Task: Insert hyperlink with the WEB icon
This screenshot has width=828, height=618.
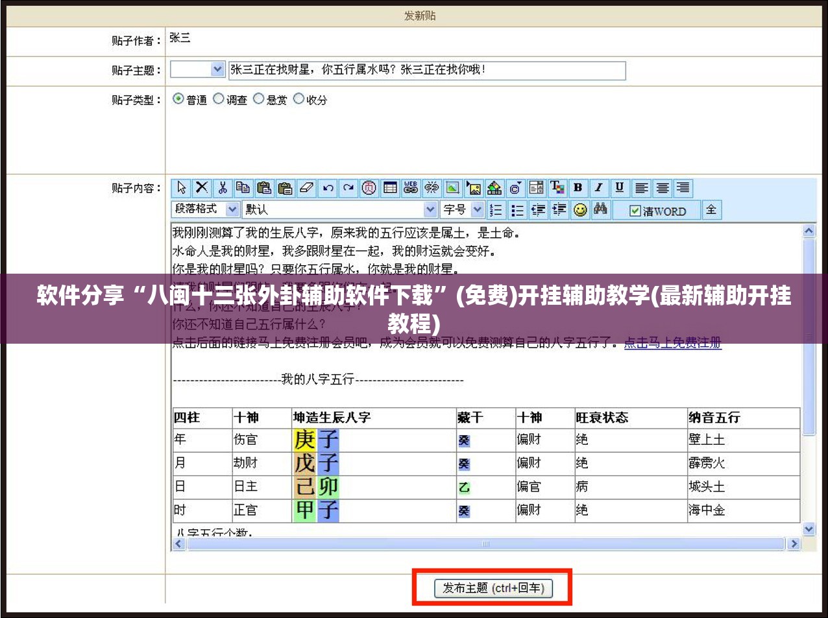Action: (411, 188)
